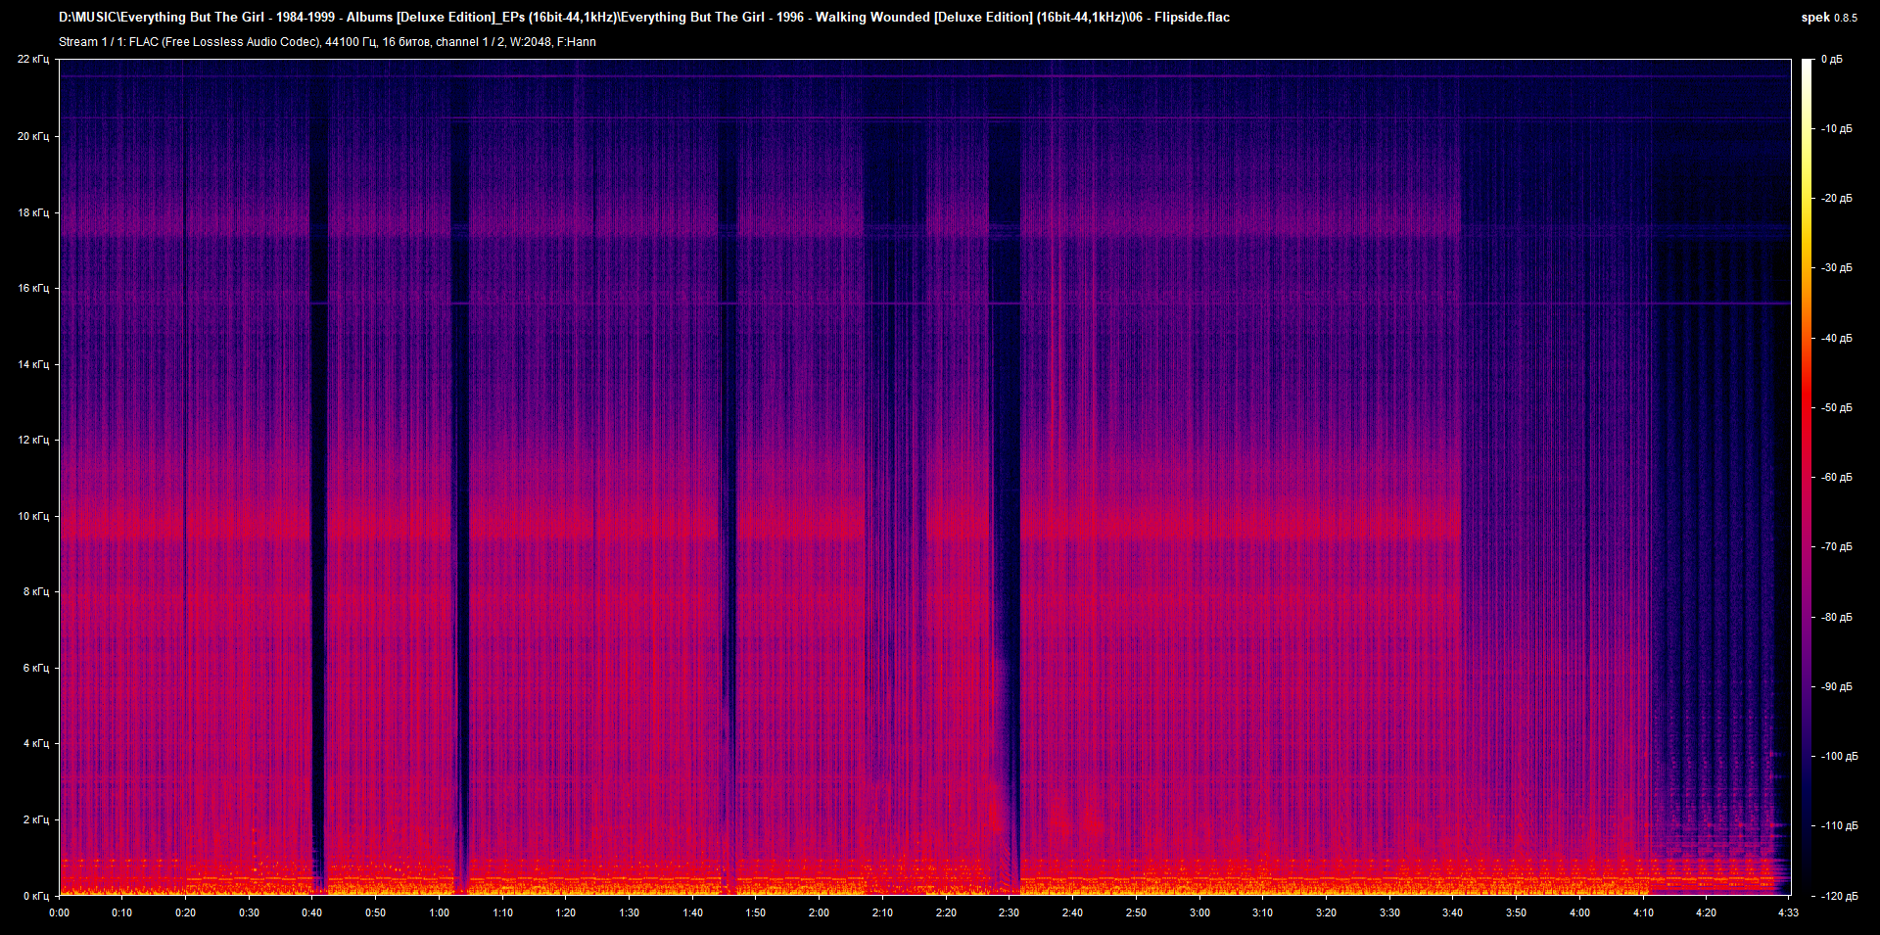Screen dimensions: 1880x935
Task: Click the 0 дБ label on the level scale
Action: (x=1832, y=60)
